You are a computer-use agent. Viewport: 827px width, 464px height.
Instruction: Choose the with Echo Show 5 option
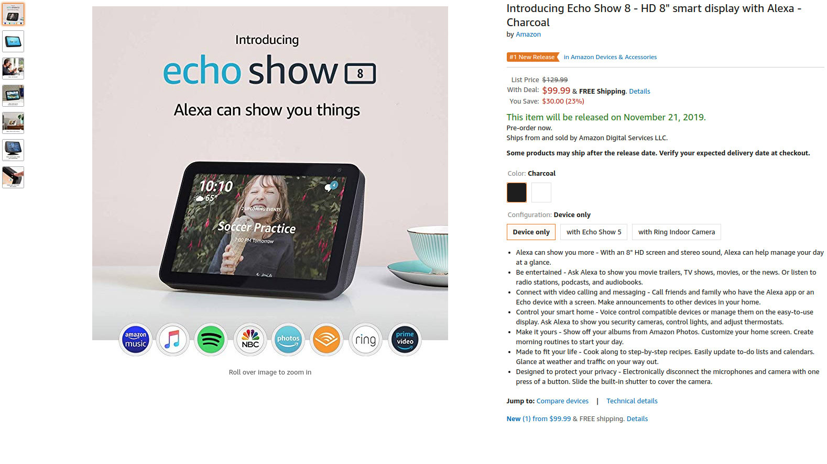pos(594,232)
